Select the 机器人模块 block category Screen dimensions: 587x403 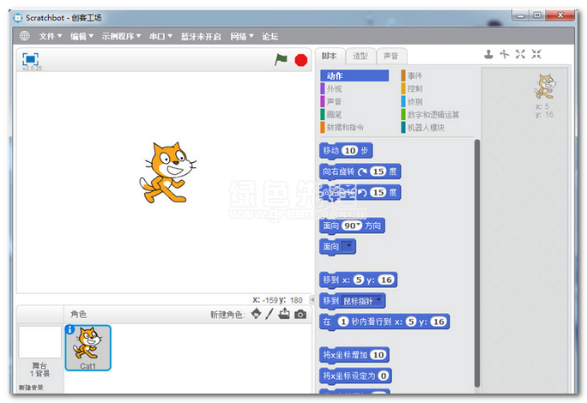[x=422, y=127]
